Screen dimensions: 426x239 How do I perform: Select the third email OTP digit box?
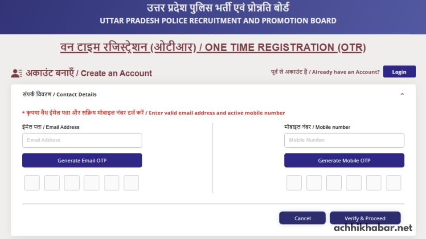[x=72, y=183]
